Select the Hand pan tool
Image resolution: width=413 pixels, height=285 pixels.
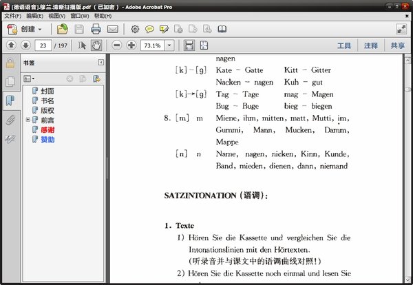pyautogui.click(x=96, y=45)
